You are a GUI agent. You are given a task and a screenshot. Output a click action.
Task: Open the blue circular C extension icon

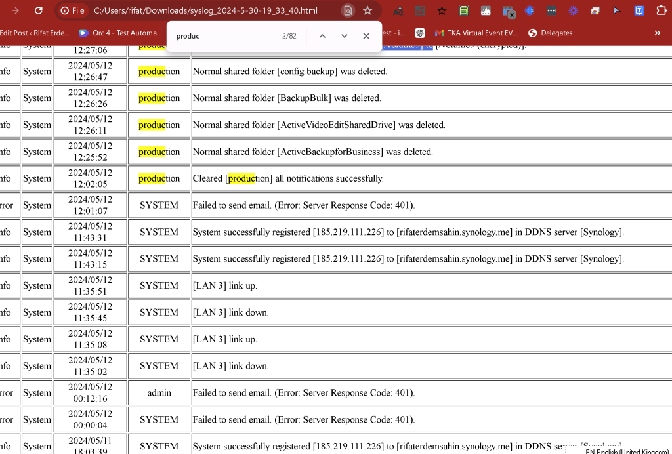[530, 10]
